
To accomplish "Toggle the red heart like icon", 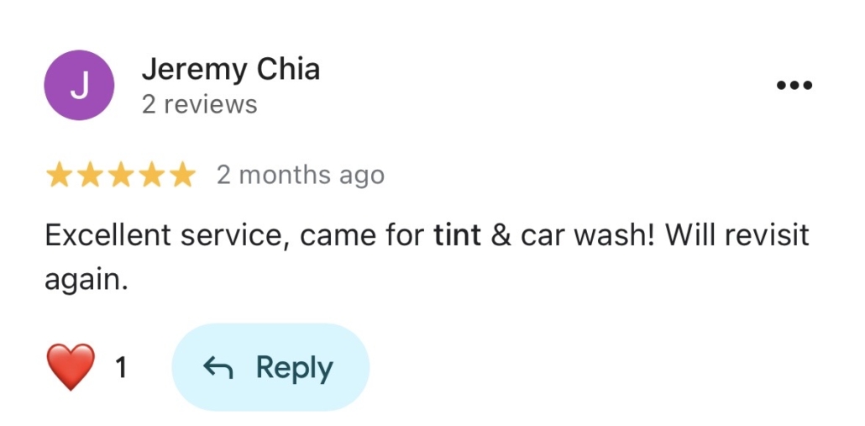I will 71,368.
